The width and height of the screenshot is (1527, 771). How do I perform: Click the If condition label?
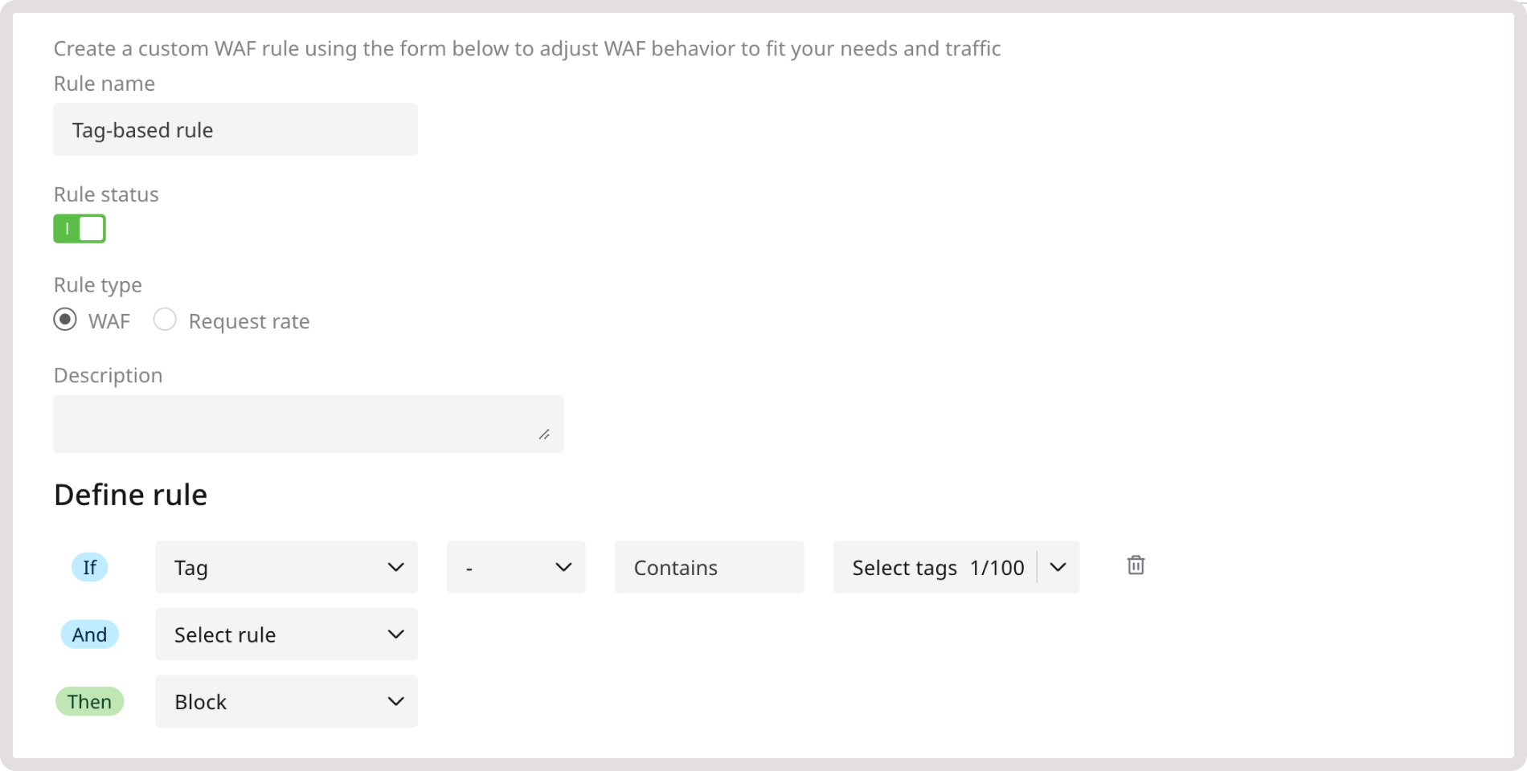[x=89, y=567]
